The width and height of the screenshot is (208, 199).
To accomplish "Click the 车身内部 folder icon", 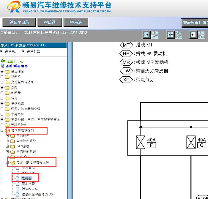I will point(7,114).
